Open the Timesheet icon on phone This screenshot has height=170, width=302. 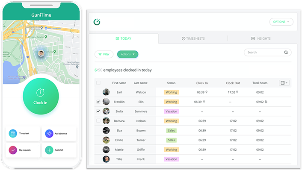(x=13, y=133)
